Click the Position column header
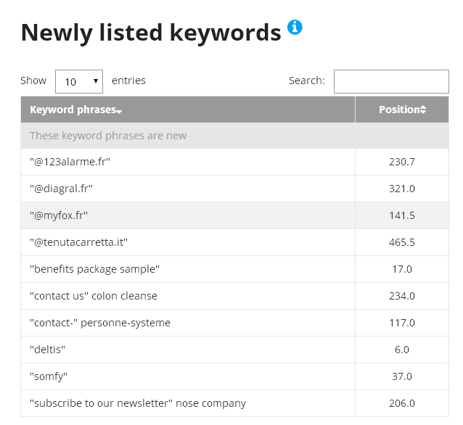 tap(402, 110)
